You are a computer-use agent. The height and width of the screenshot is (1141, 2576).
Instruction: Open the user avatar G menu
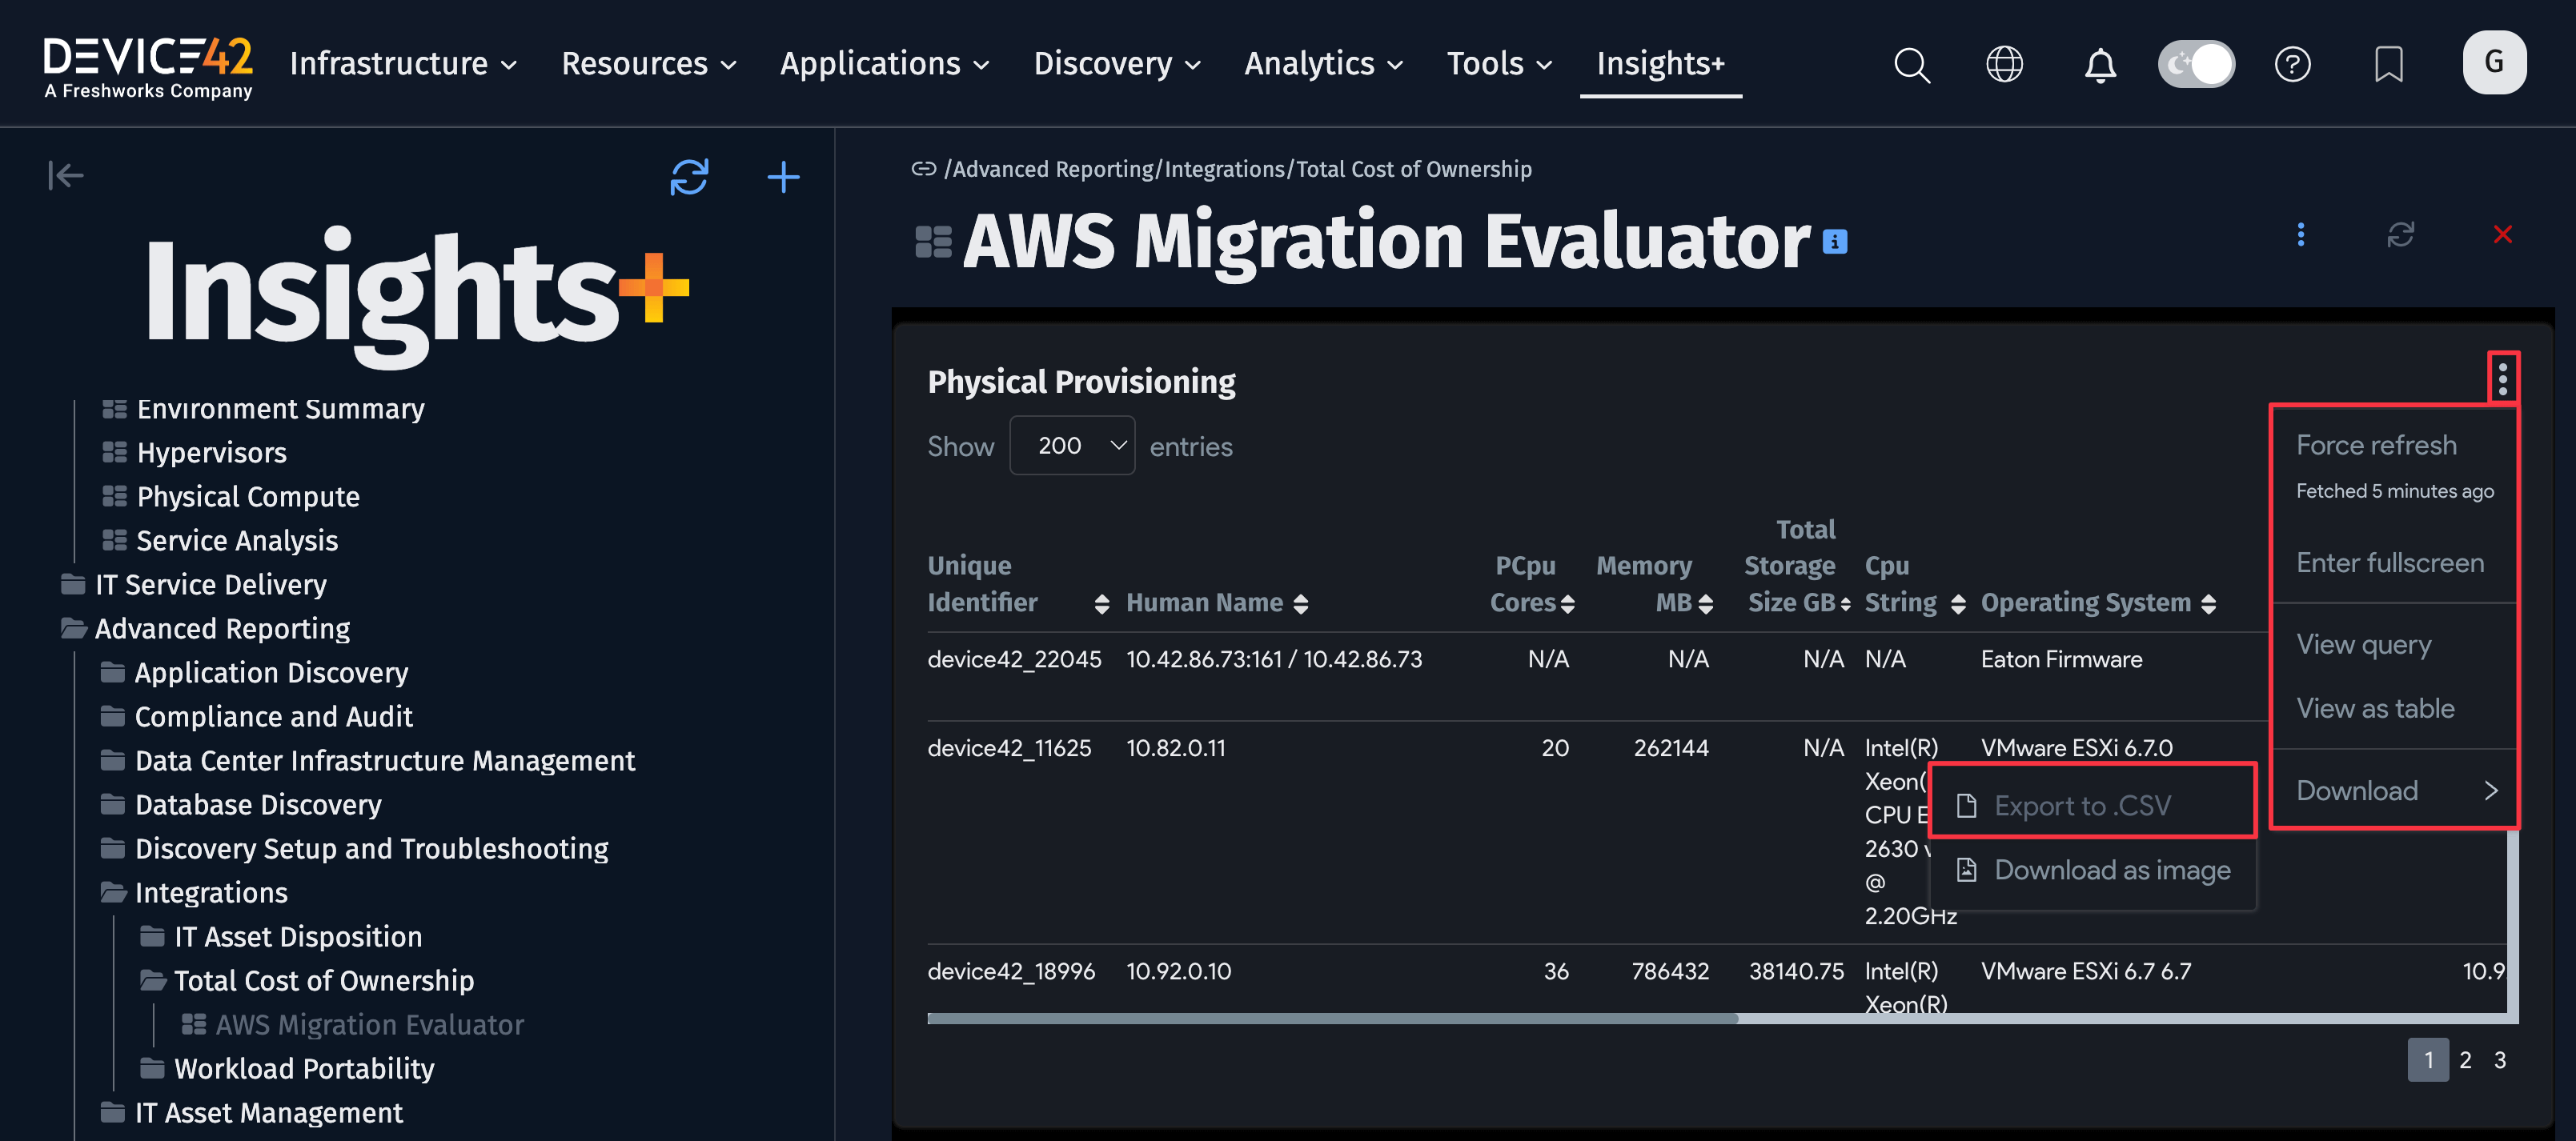(x=2494, y=63)
